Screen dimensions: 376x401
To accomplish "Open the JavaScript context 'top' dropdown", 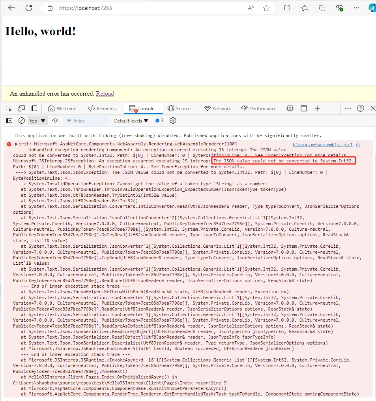I will point(37,121).
